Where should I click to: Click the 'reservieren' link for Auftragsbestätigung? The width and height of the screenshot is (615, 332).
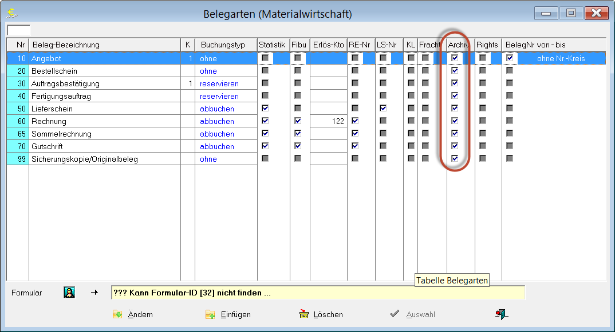[x=219, y=83]
